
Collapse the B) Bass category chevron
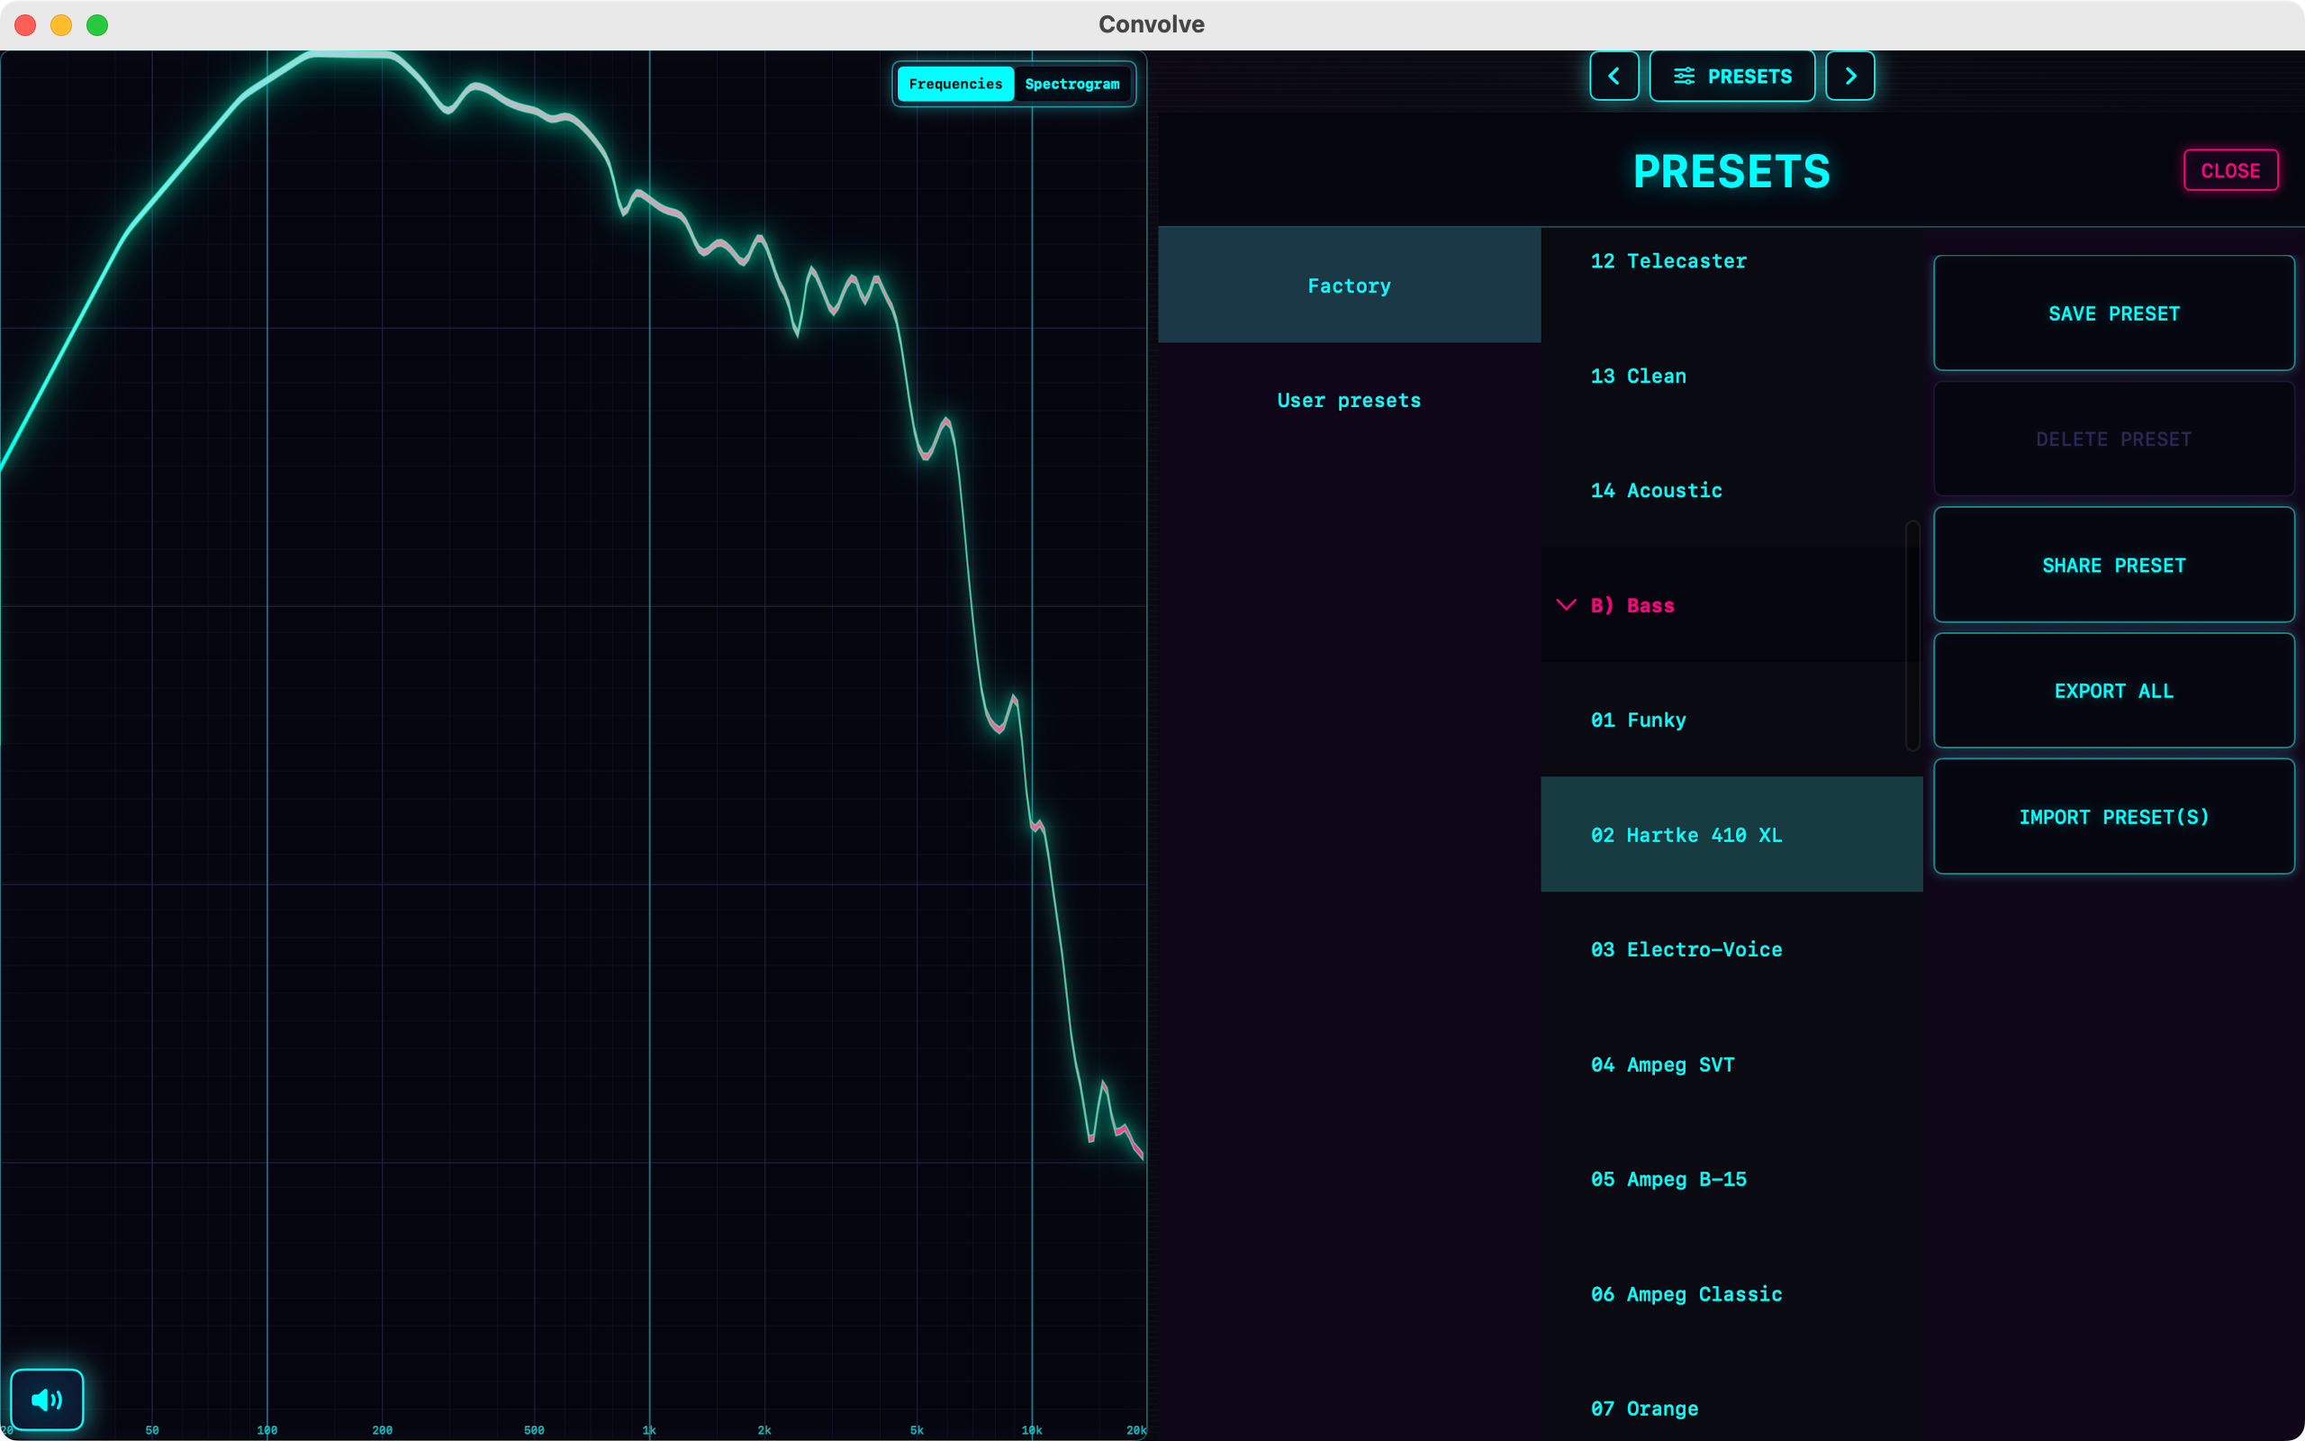pyautogui.click(x=1566, y=605)
